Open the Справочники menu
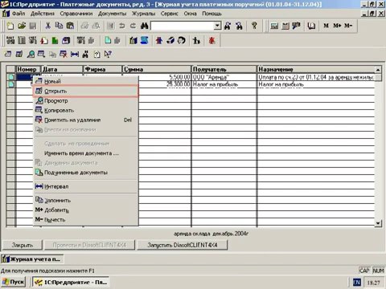386x289 pixels. coord(76,14)
